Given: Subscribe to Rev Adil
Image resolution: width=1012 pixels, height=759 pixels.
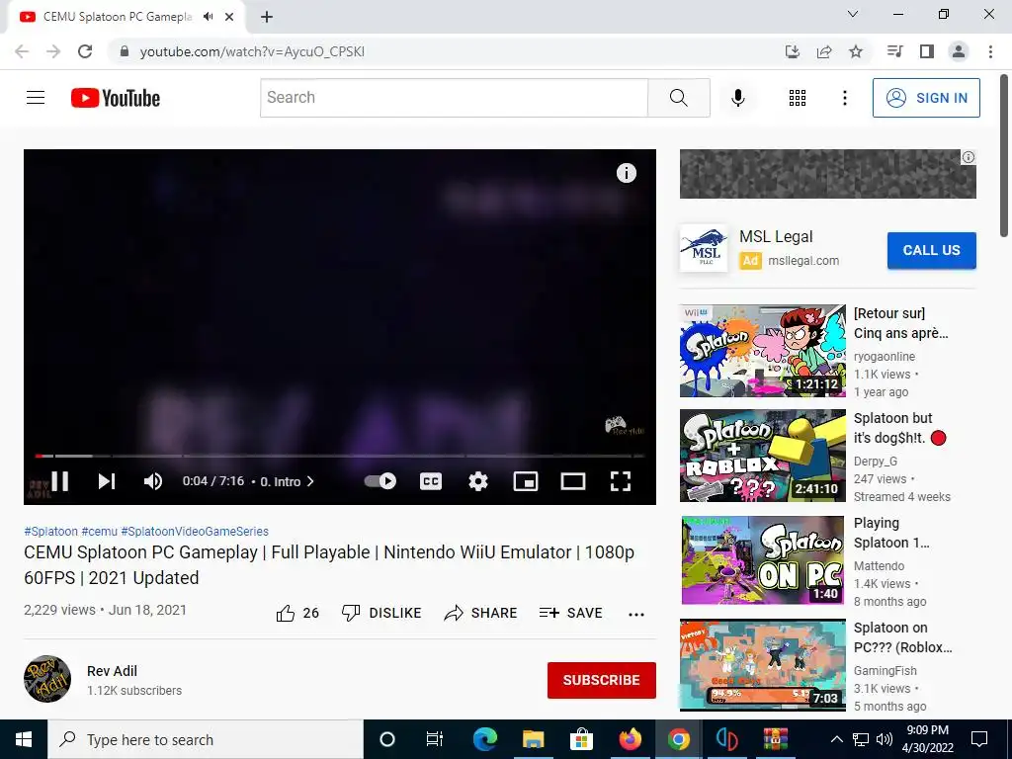Looking at the screenshot, I should tap(602, 680).
